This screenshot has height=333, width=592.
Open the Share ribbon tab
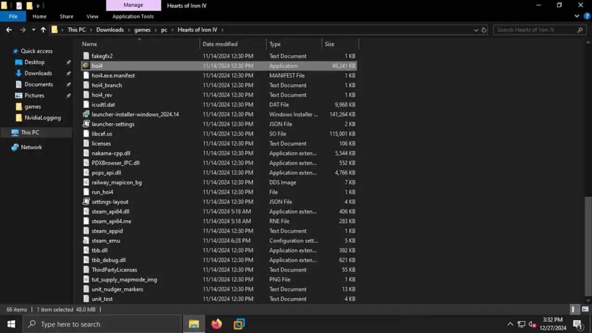67,16
